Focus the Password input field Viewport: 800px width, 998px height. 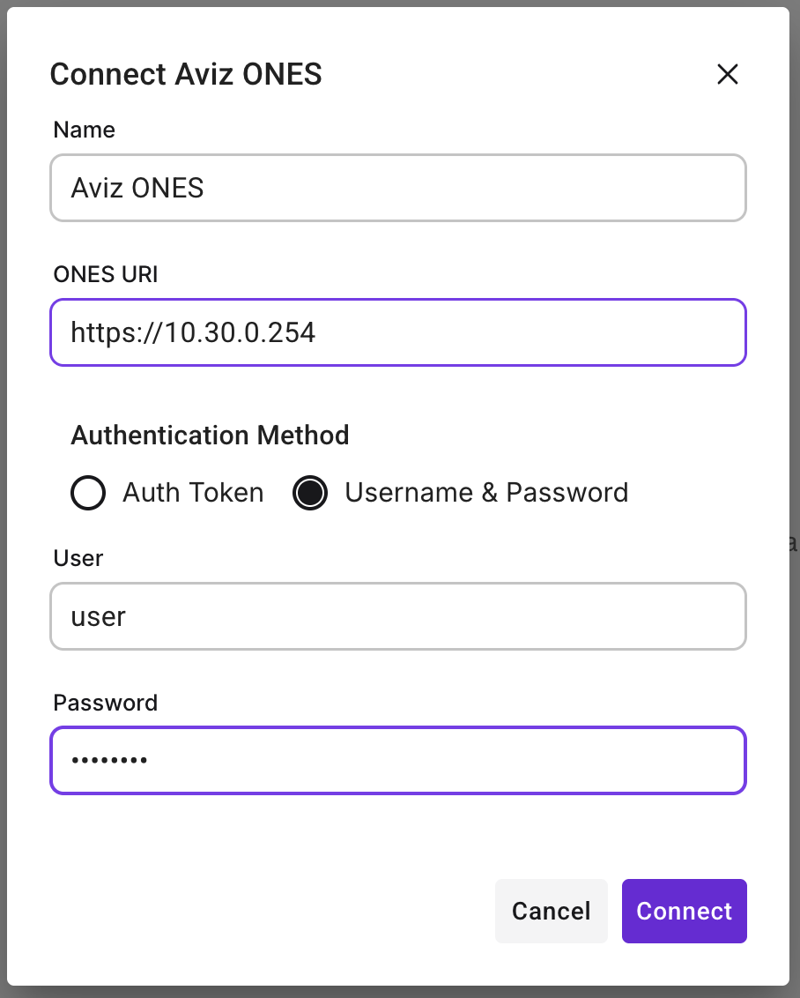coord(441,760)
